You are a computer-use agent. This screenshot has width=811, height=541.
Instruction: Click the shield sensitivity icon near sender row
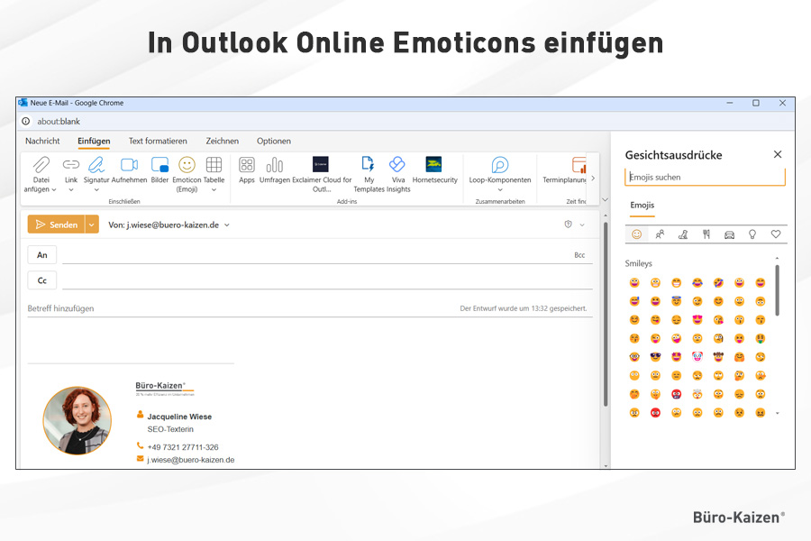click(x=568, y=225)
